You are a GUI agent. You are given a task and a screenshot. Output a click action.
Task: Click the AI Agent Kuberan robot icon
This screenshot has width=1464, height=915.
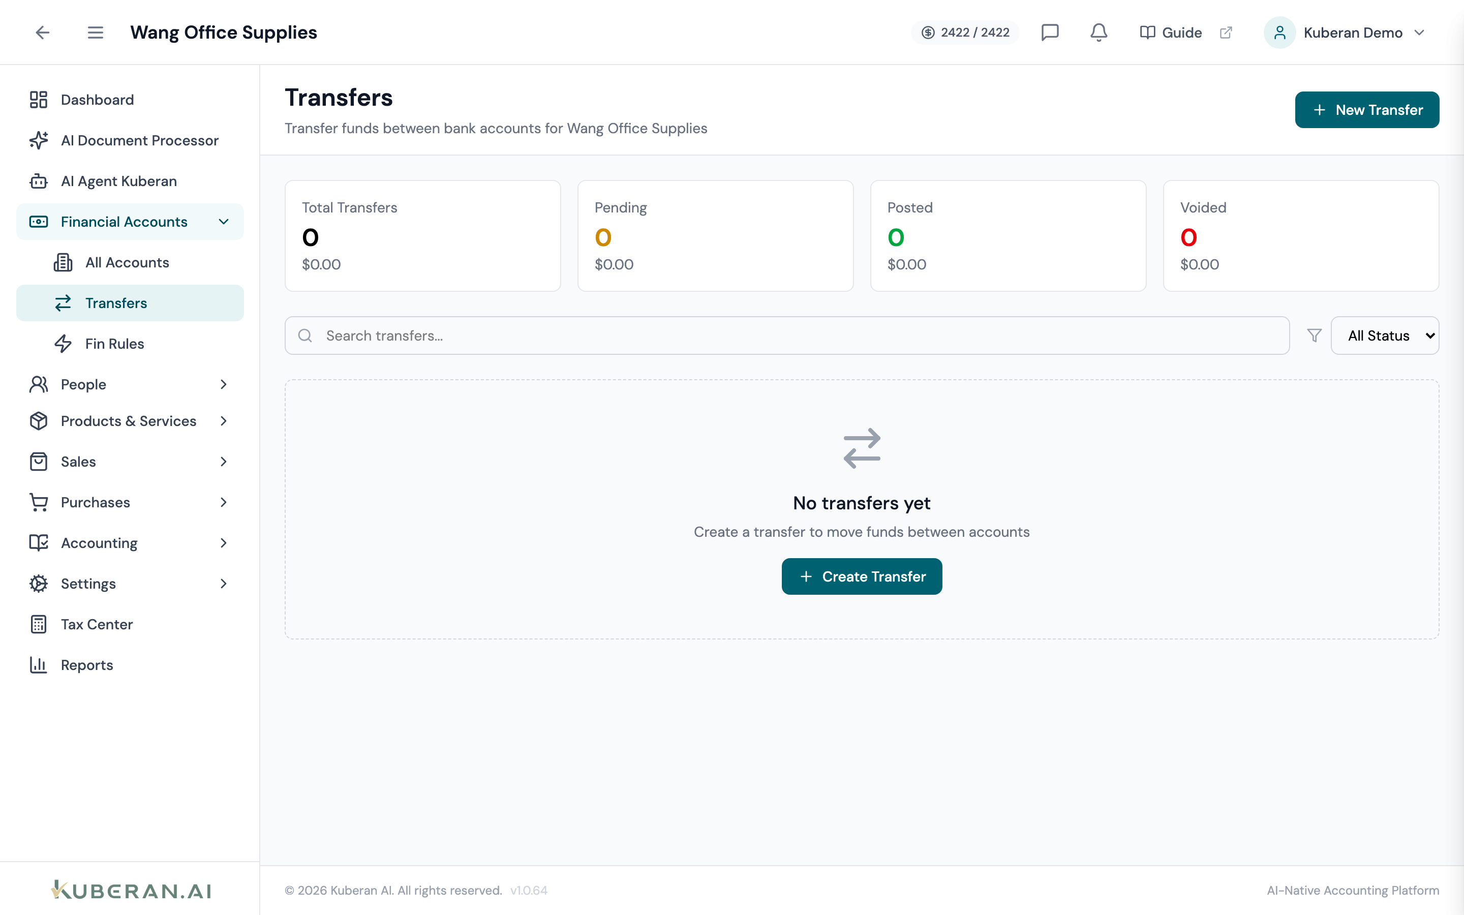pyautogui.click(x=39, y=181)
